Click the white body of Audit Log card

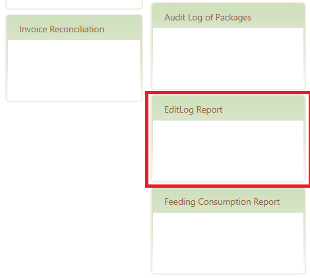click(x=228, y=58)
